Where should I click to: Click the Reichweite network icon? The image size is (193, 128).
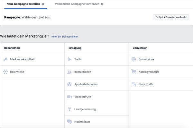pyautogui.click(x=5, y=72)
